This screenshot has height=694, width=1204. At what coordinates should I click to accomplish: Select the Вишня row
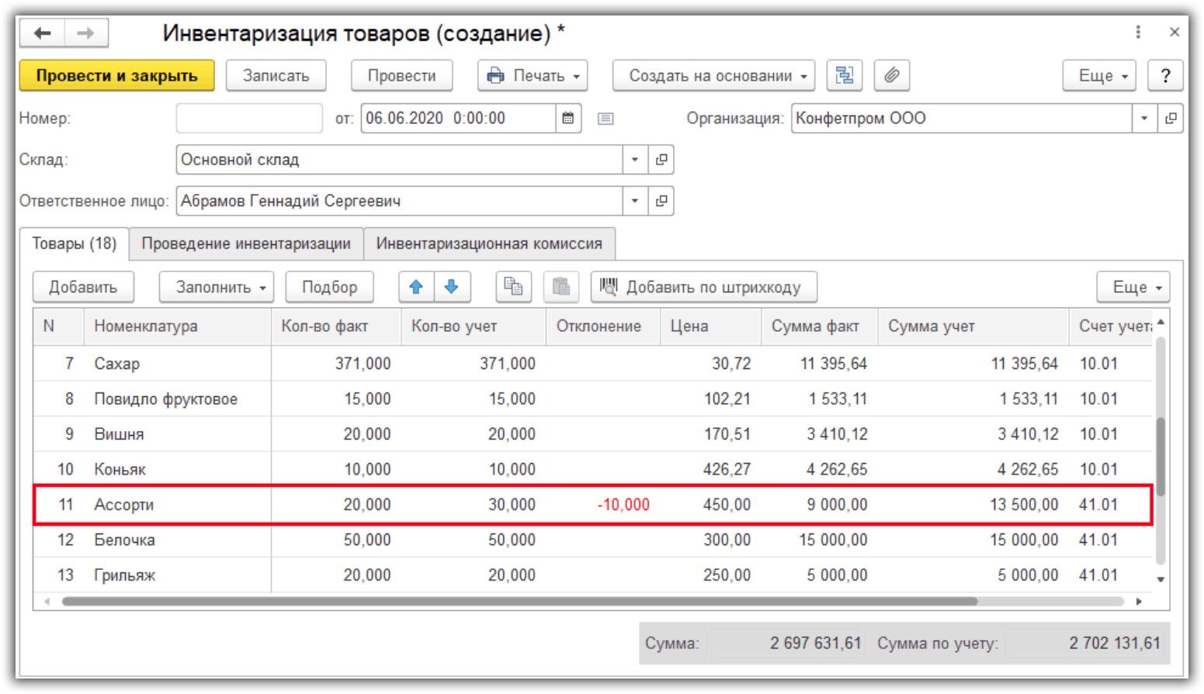pos(593,434)
